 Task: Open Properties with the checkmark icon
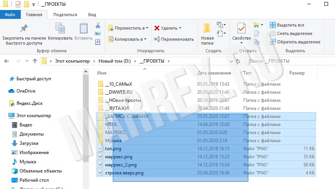click(241, 28)
